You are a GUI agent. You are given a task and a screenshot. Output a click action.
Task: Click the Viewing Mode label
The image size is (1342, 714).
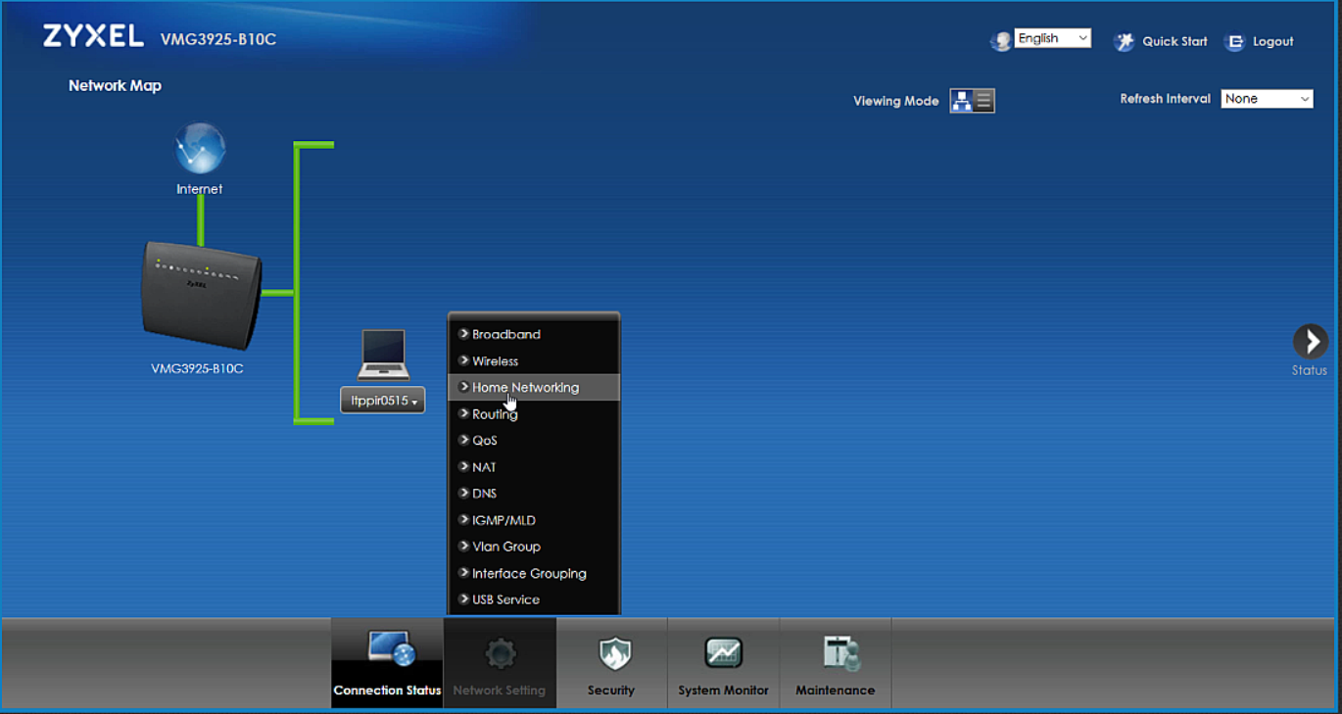pos(895,101)
